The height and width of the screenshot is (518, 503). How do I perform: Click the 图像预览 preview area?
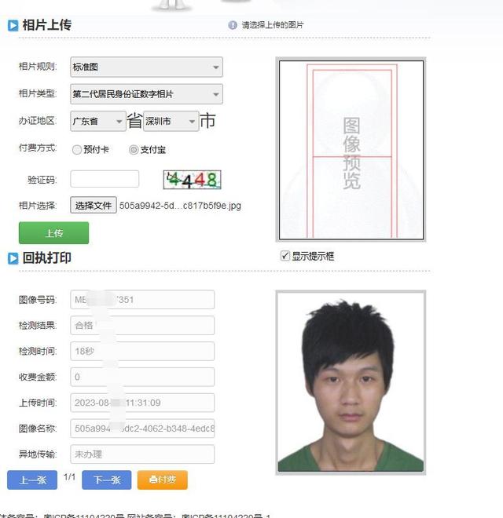pyautogui.click(x=351, y=150)
